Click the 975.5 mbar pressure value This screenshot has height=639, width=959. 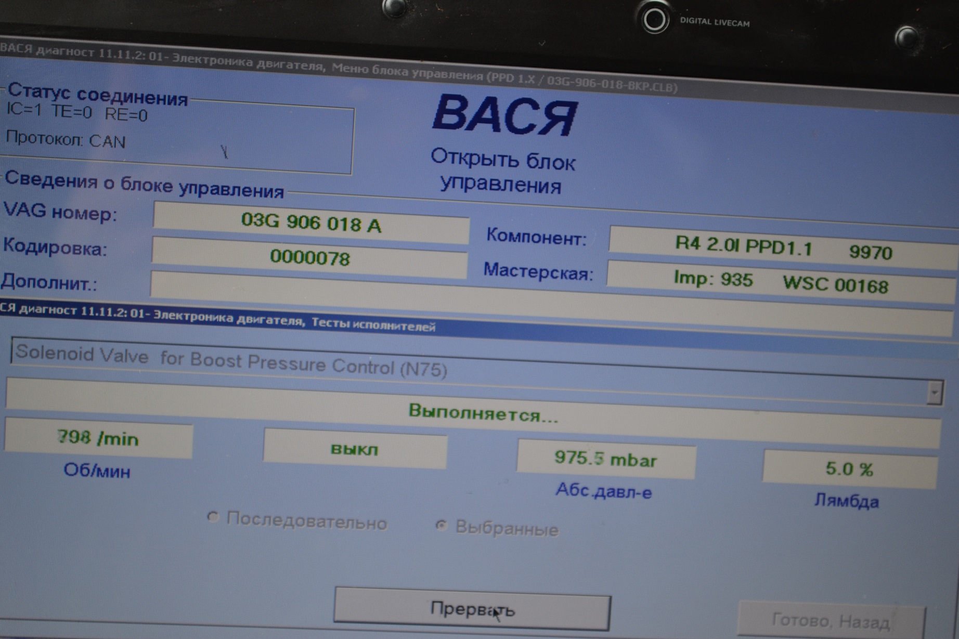tap(605, 459)
